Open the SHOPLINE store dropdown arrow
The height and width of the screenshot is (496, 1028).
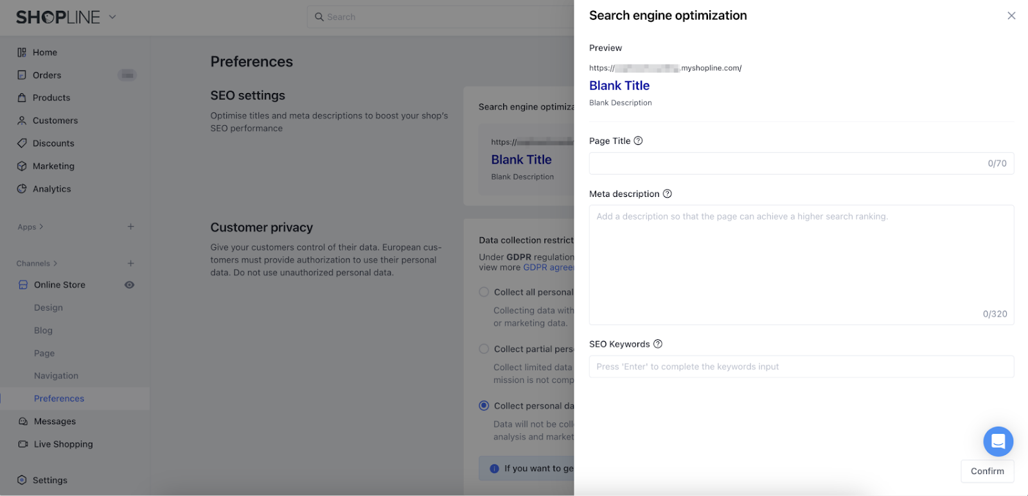112,17
